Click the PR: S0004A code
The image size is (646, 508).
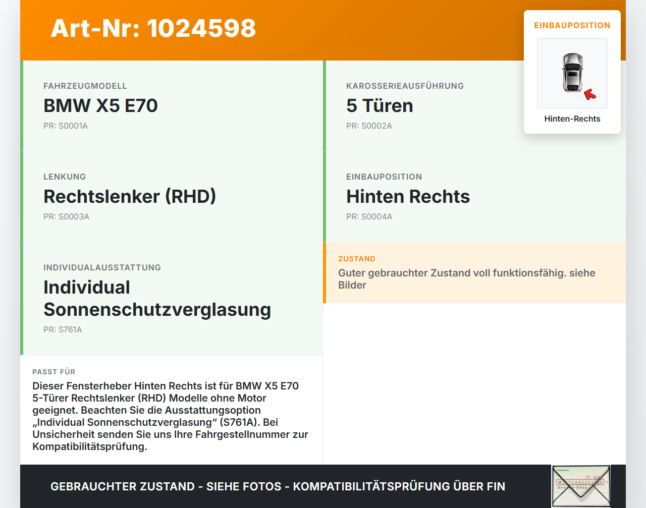(x=369, y=216)
